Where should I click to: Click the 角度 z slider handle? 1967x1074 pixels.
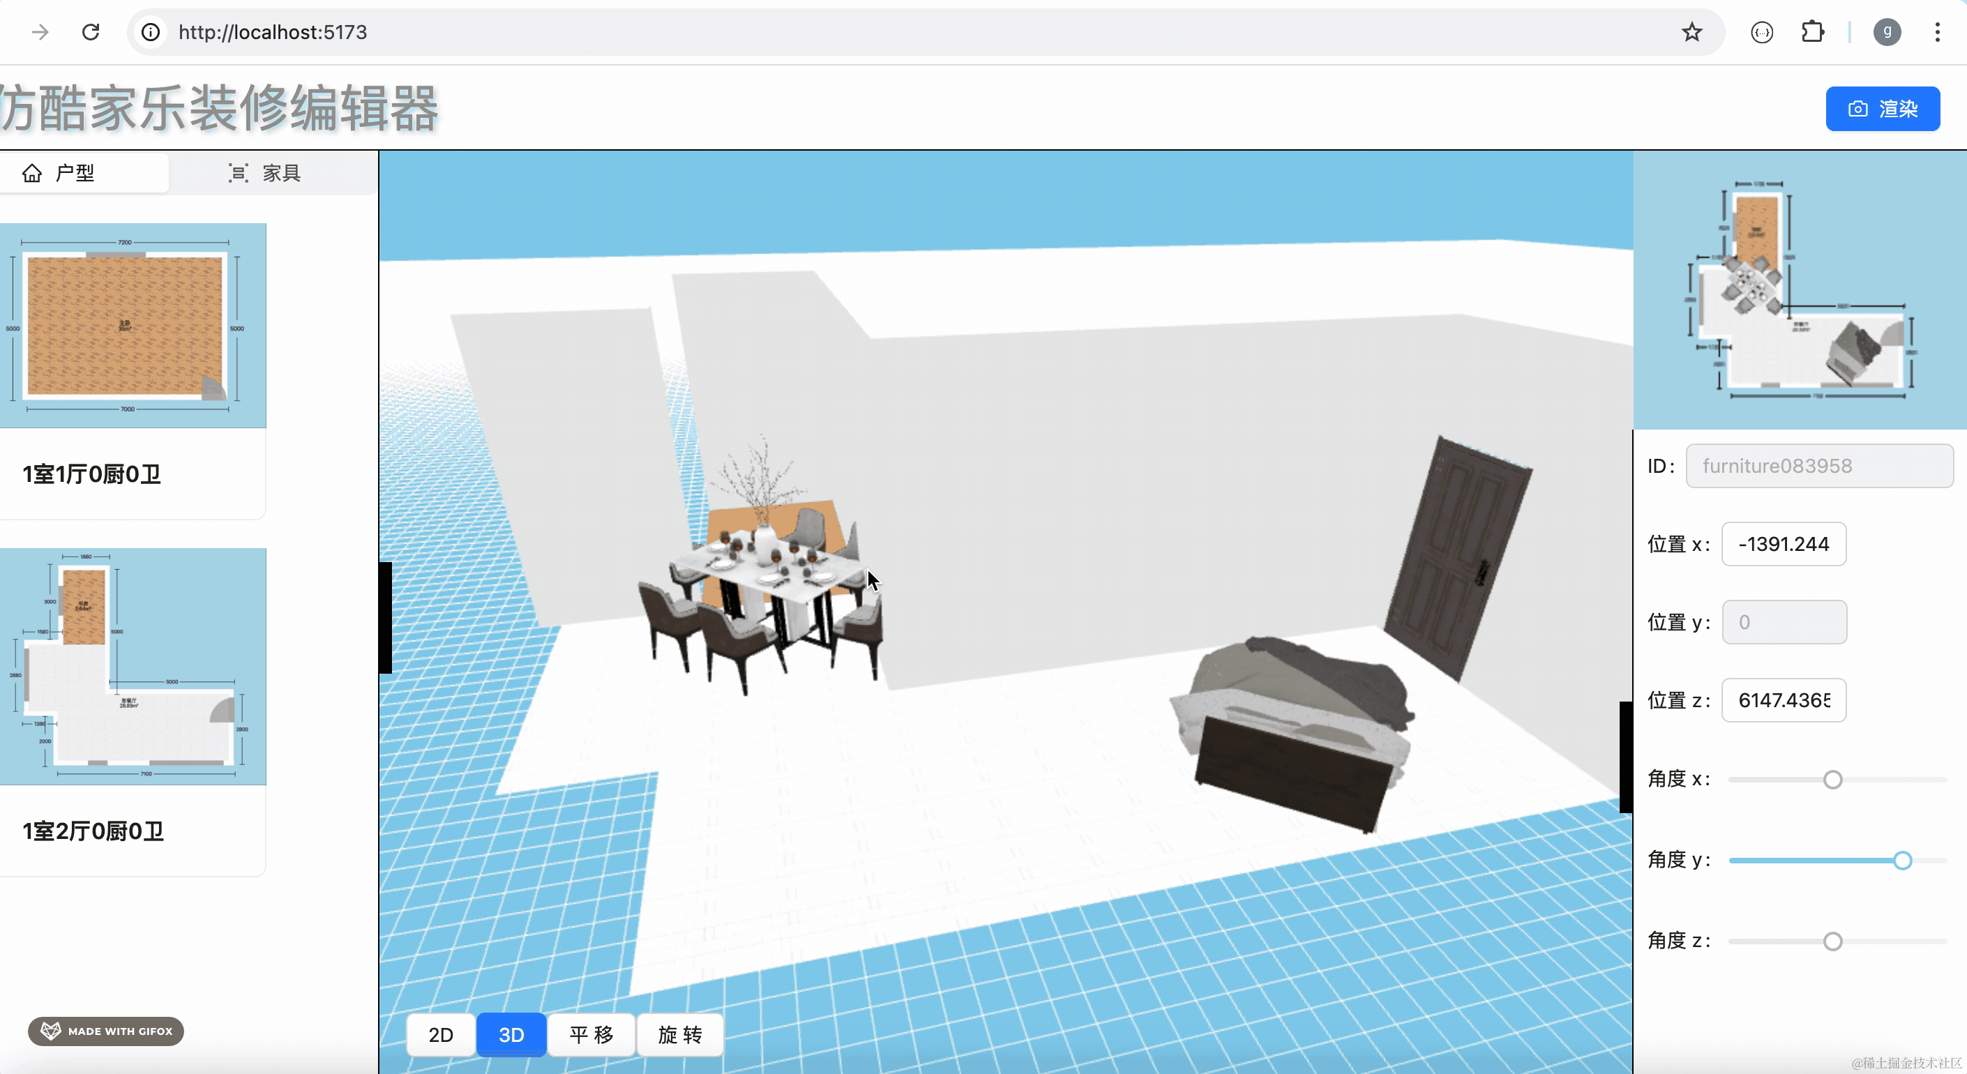(x=1832, y=941)
